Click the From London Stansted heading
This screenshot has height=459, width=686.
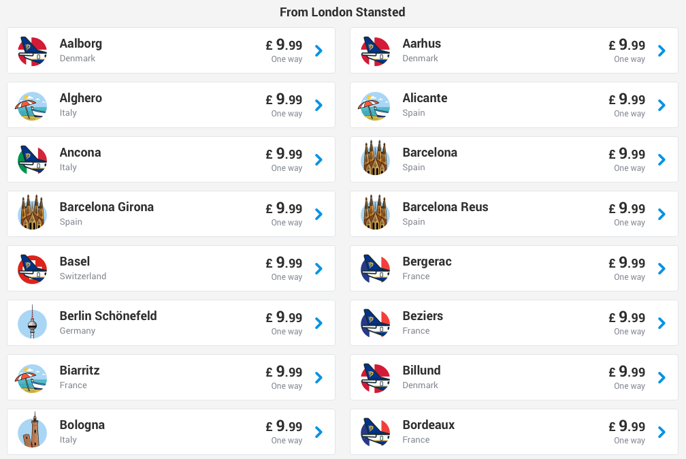[x=342, y=12]
